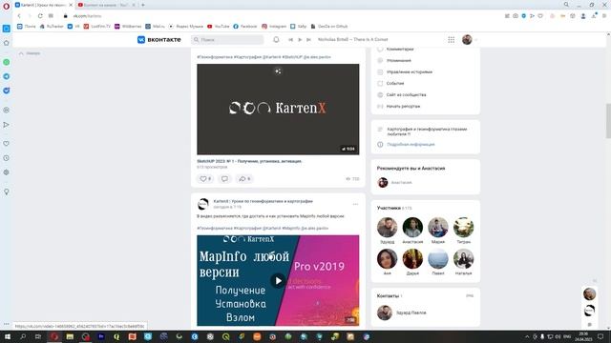Screen dimensions: 611x343
Task: Open Opera sidebar player arrow icon
Action: 7,125
